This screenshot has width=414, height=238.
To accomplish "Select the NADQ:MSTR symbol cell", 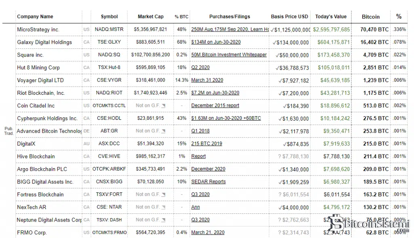I will (109, 29).
